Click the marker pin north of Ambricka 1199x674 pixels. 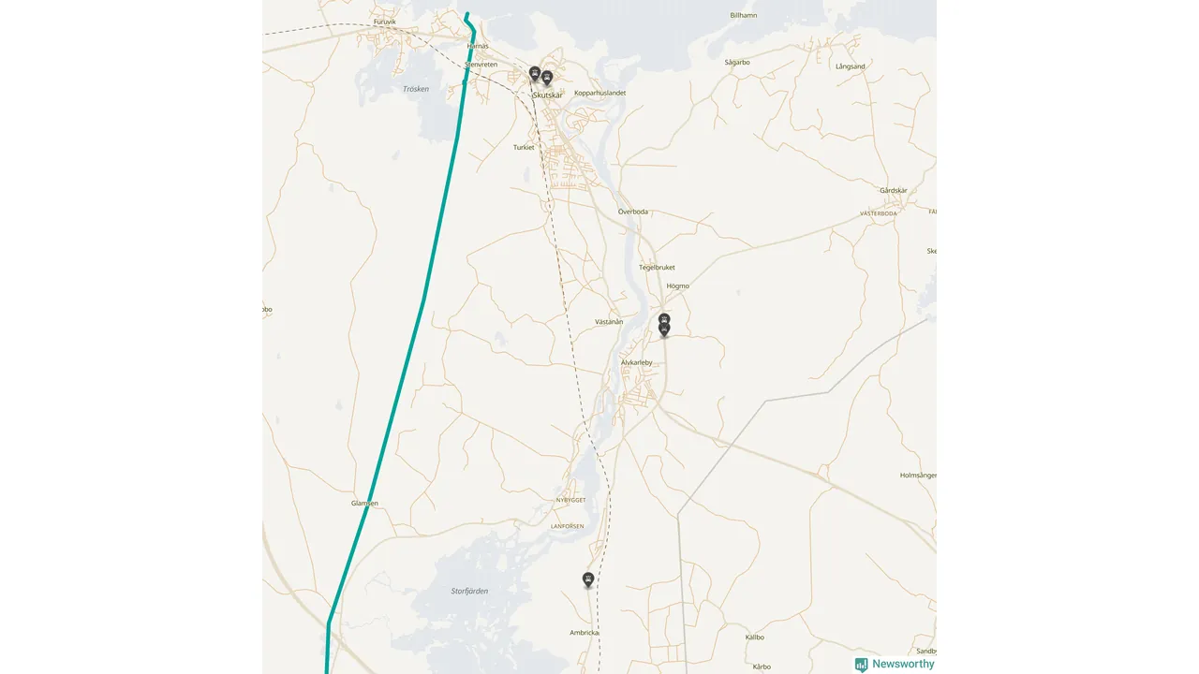click(588, 579)
